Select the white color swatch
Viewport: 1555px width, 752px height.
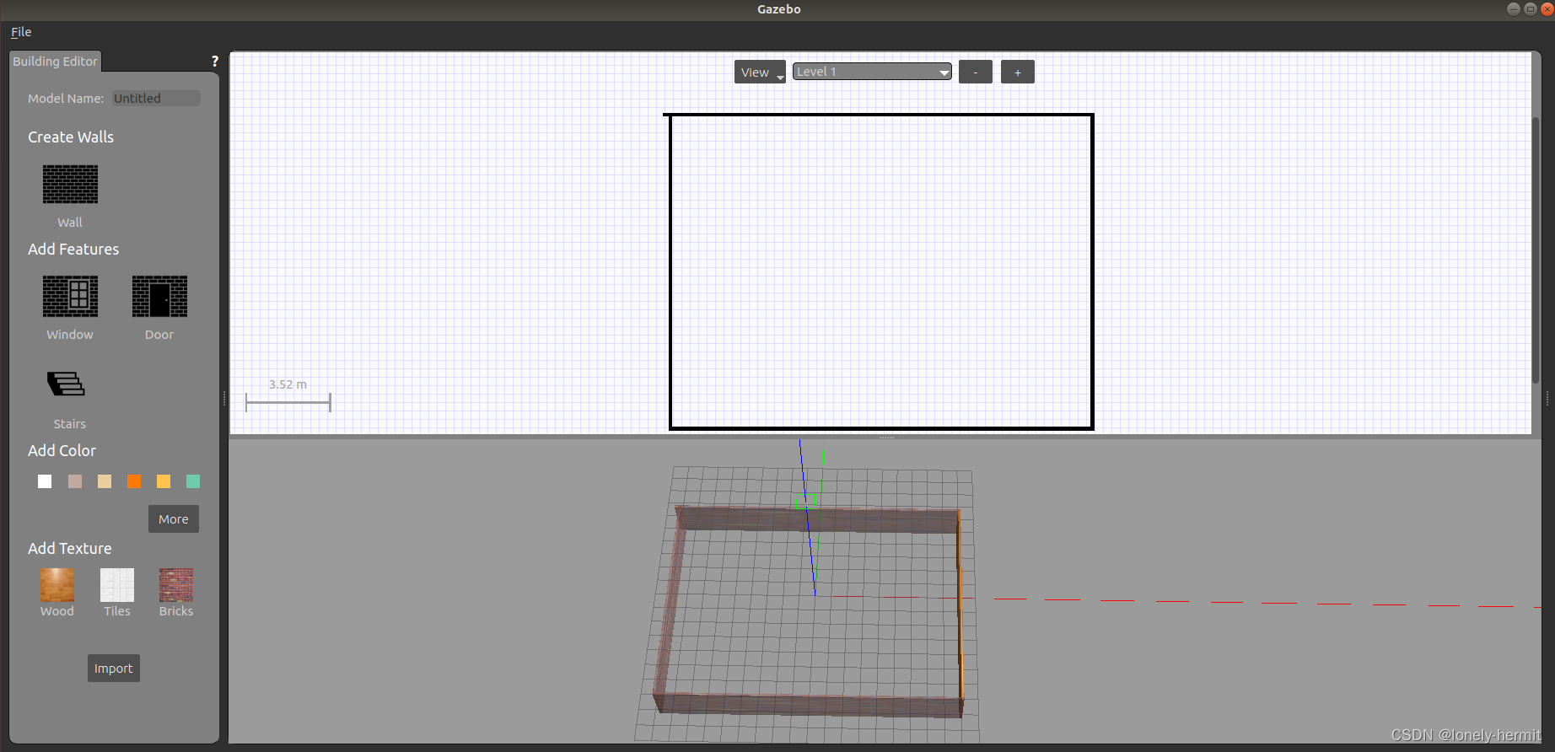click(45, 481)
